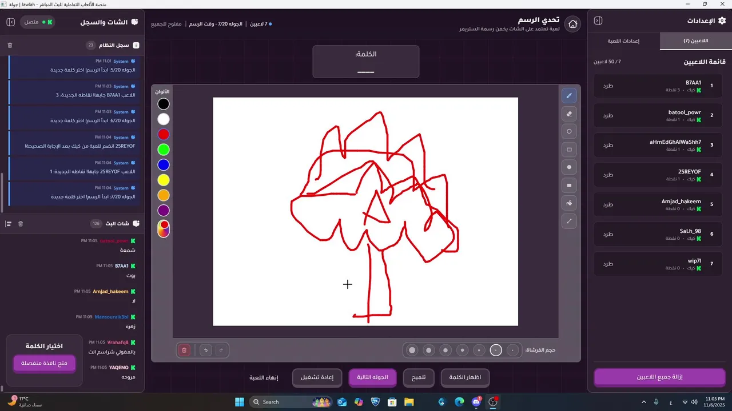
Task: Select the pencil drawing tool
Action: [569, 95]
